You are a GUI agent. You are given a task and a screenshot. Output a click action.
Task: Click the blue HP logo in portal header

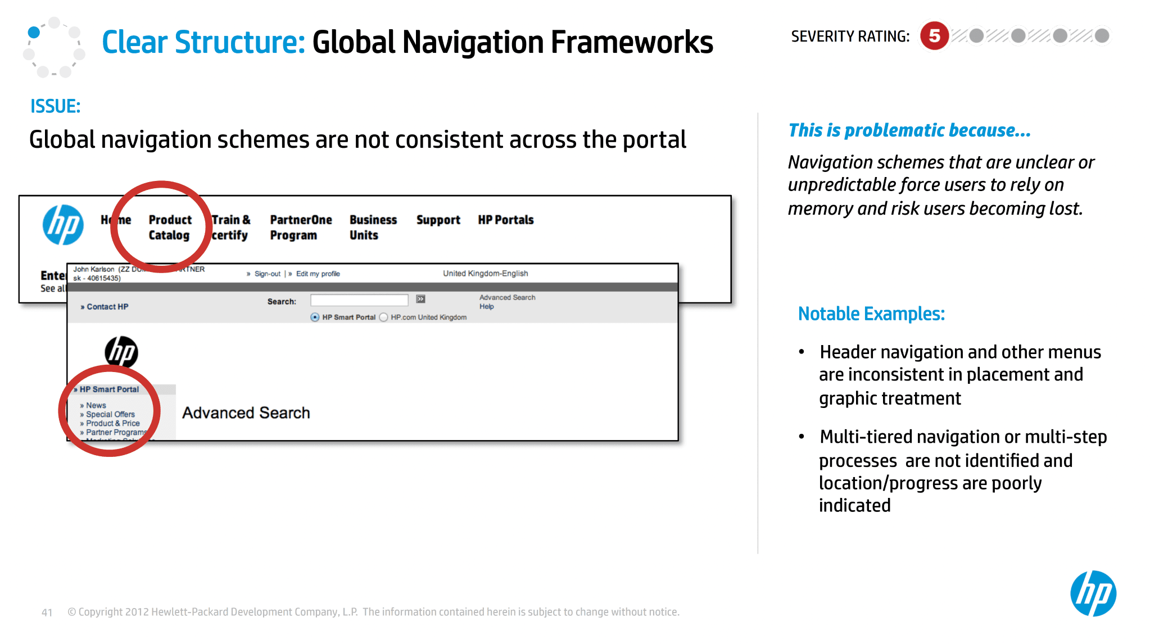[63, 225]
